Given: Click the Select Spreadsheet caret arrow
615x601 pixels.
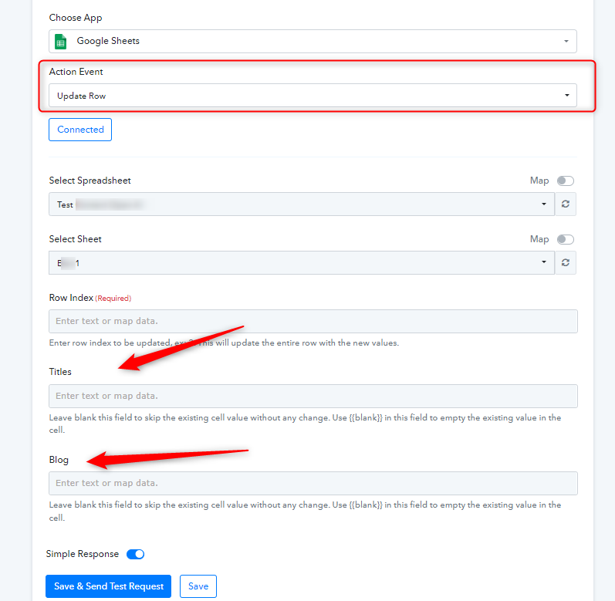Looking at the screenshot, I should 543,204.
